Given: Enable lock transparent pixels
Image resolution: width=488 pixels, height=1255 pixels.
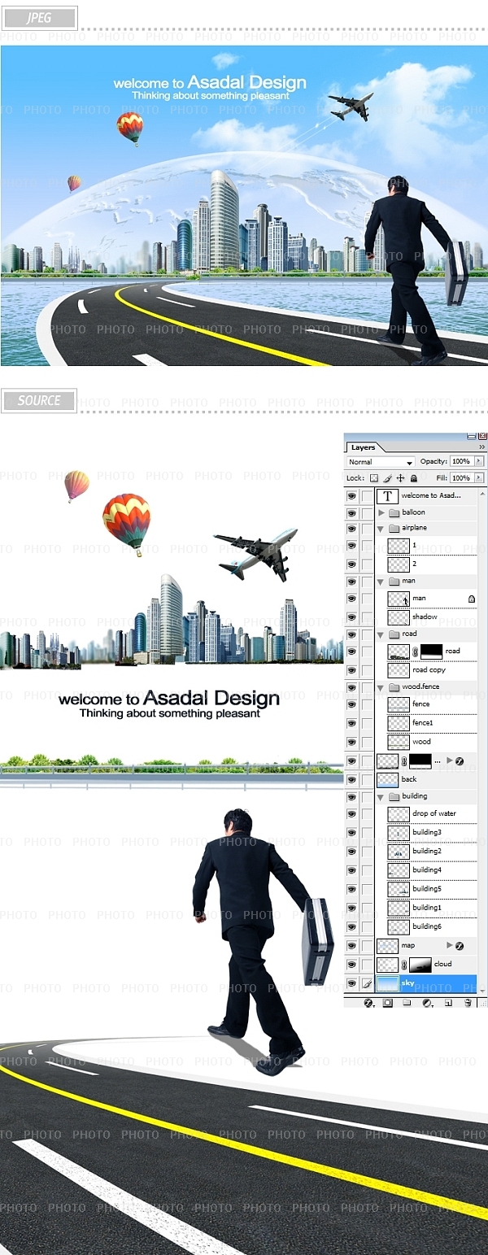Looking at the screenshot, I should (374, 478).
